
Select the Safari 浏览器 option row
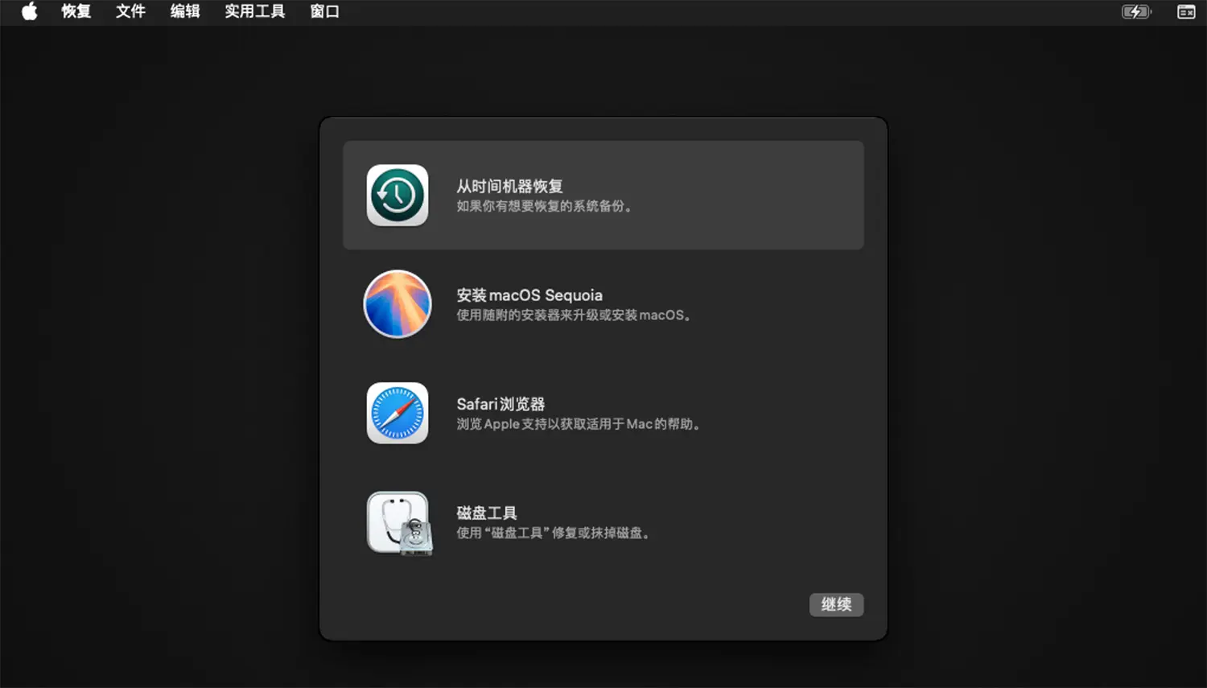(x=603, y=413)
